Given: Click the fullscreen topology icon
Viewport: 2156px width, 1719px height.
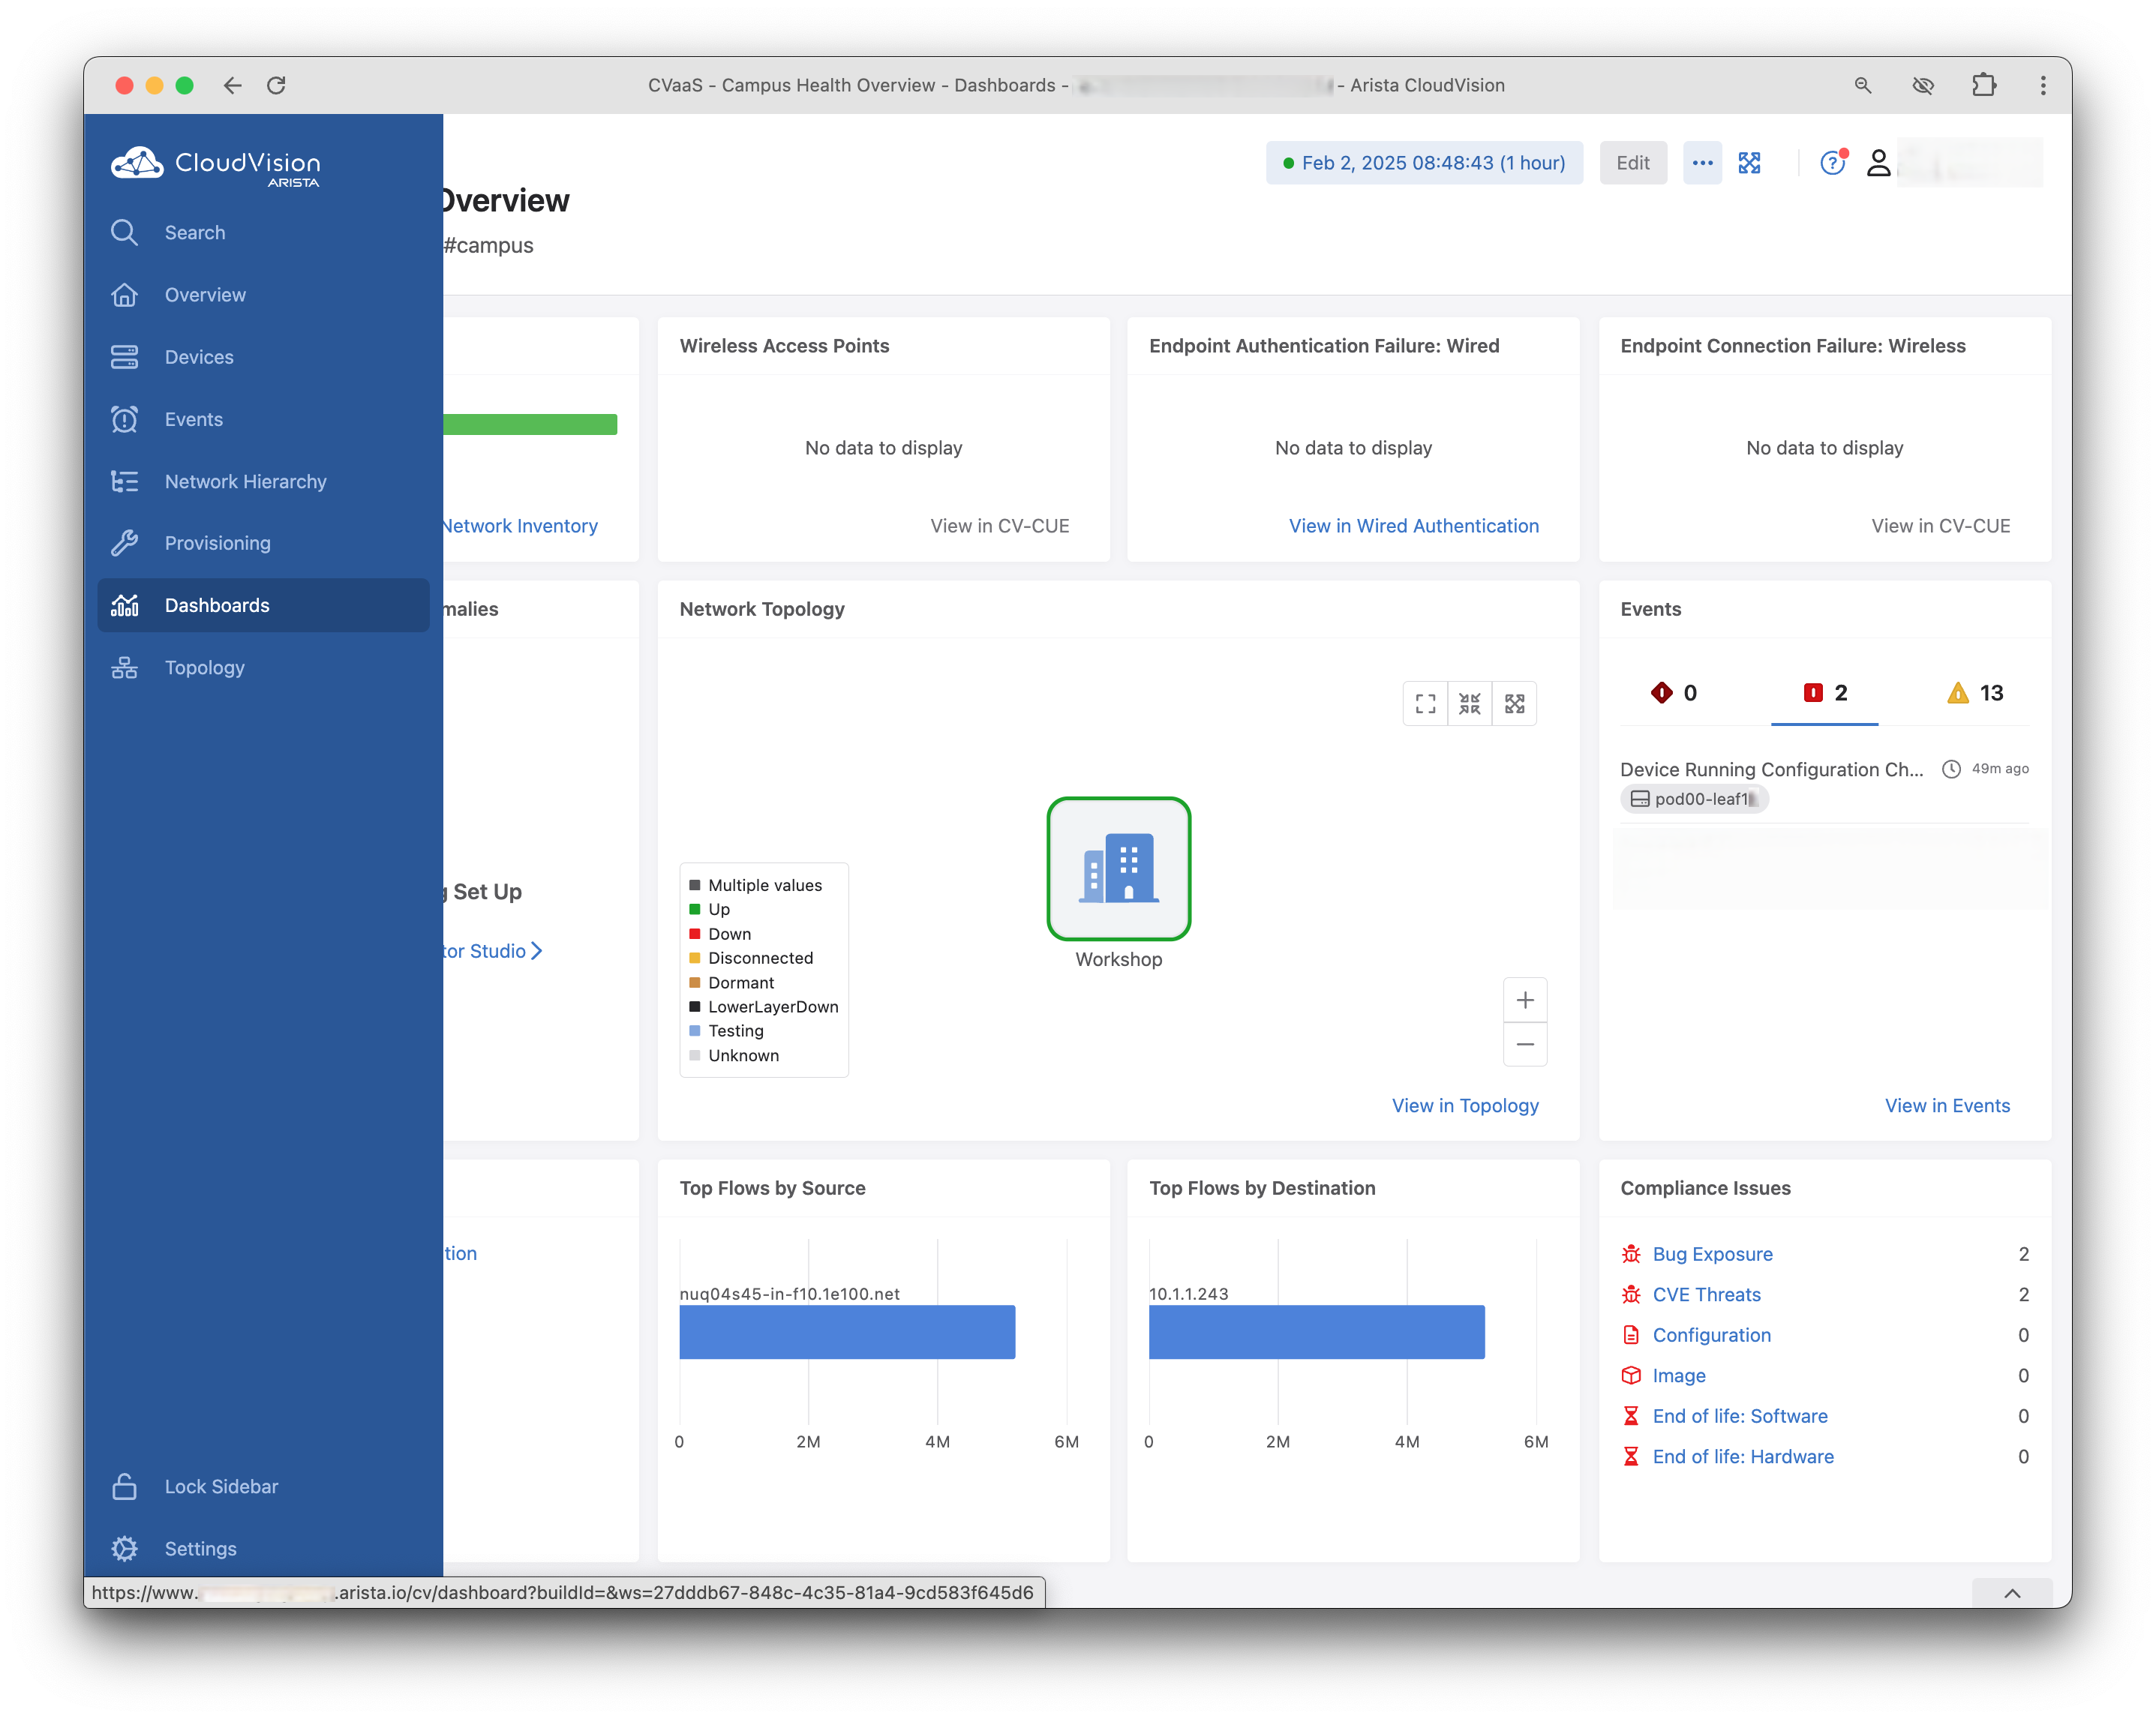Looking at the screenshot, I should [1425, 704].
